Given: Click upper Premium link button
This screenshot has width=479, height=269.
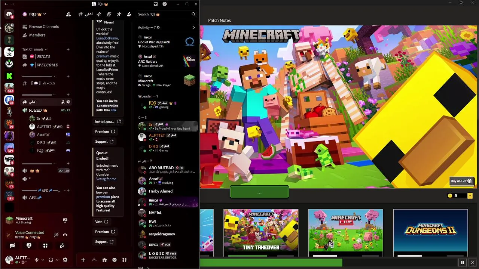Looking at the screenshot, I should point(105,132).
